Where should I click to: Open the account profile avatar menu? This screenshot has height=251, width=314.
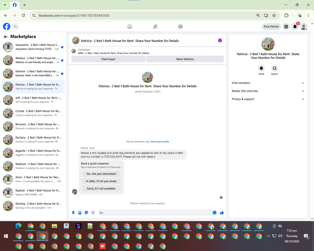304,26
